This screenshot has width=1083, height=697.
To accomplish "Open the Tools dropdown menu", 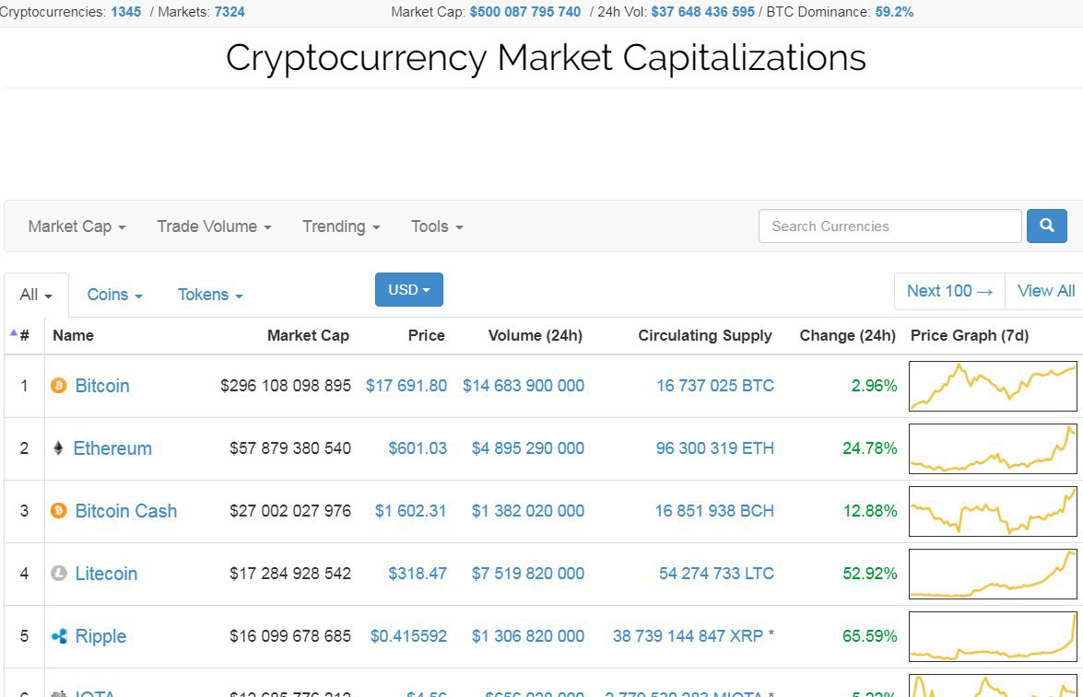I will click(437, 227).
